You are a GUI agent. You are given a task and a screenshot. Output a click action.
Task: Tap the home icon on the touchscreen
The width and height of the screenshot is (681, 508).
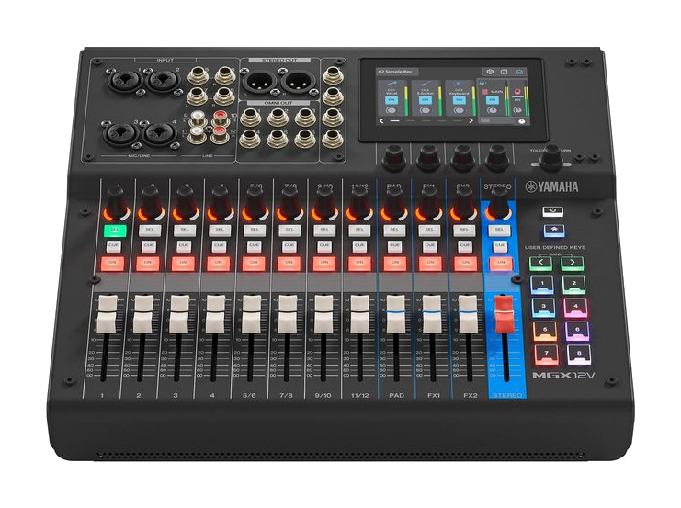tap(519, 72)
